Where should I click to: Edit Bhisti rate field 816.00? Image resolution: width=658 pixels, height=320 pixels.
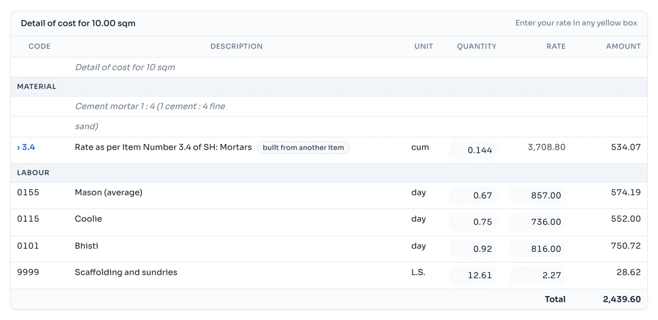pyautogui.click(x=537, y=249)
